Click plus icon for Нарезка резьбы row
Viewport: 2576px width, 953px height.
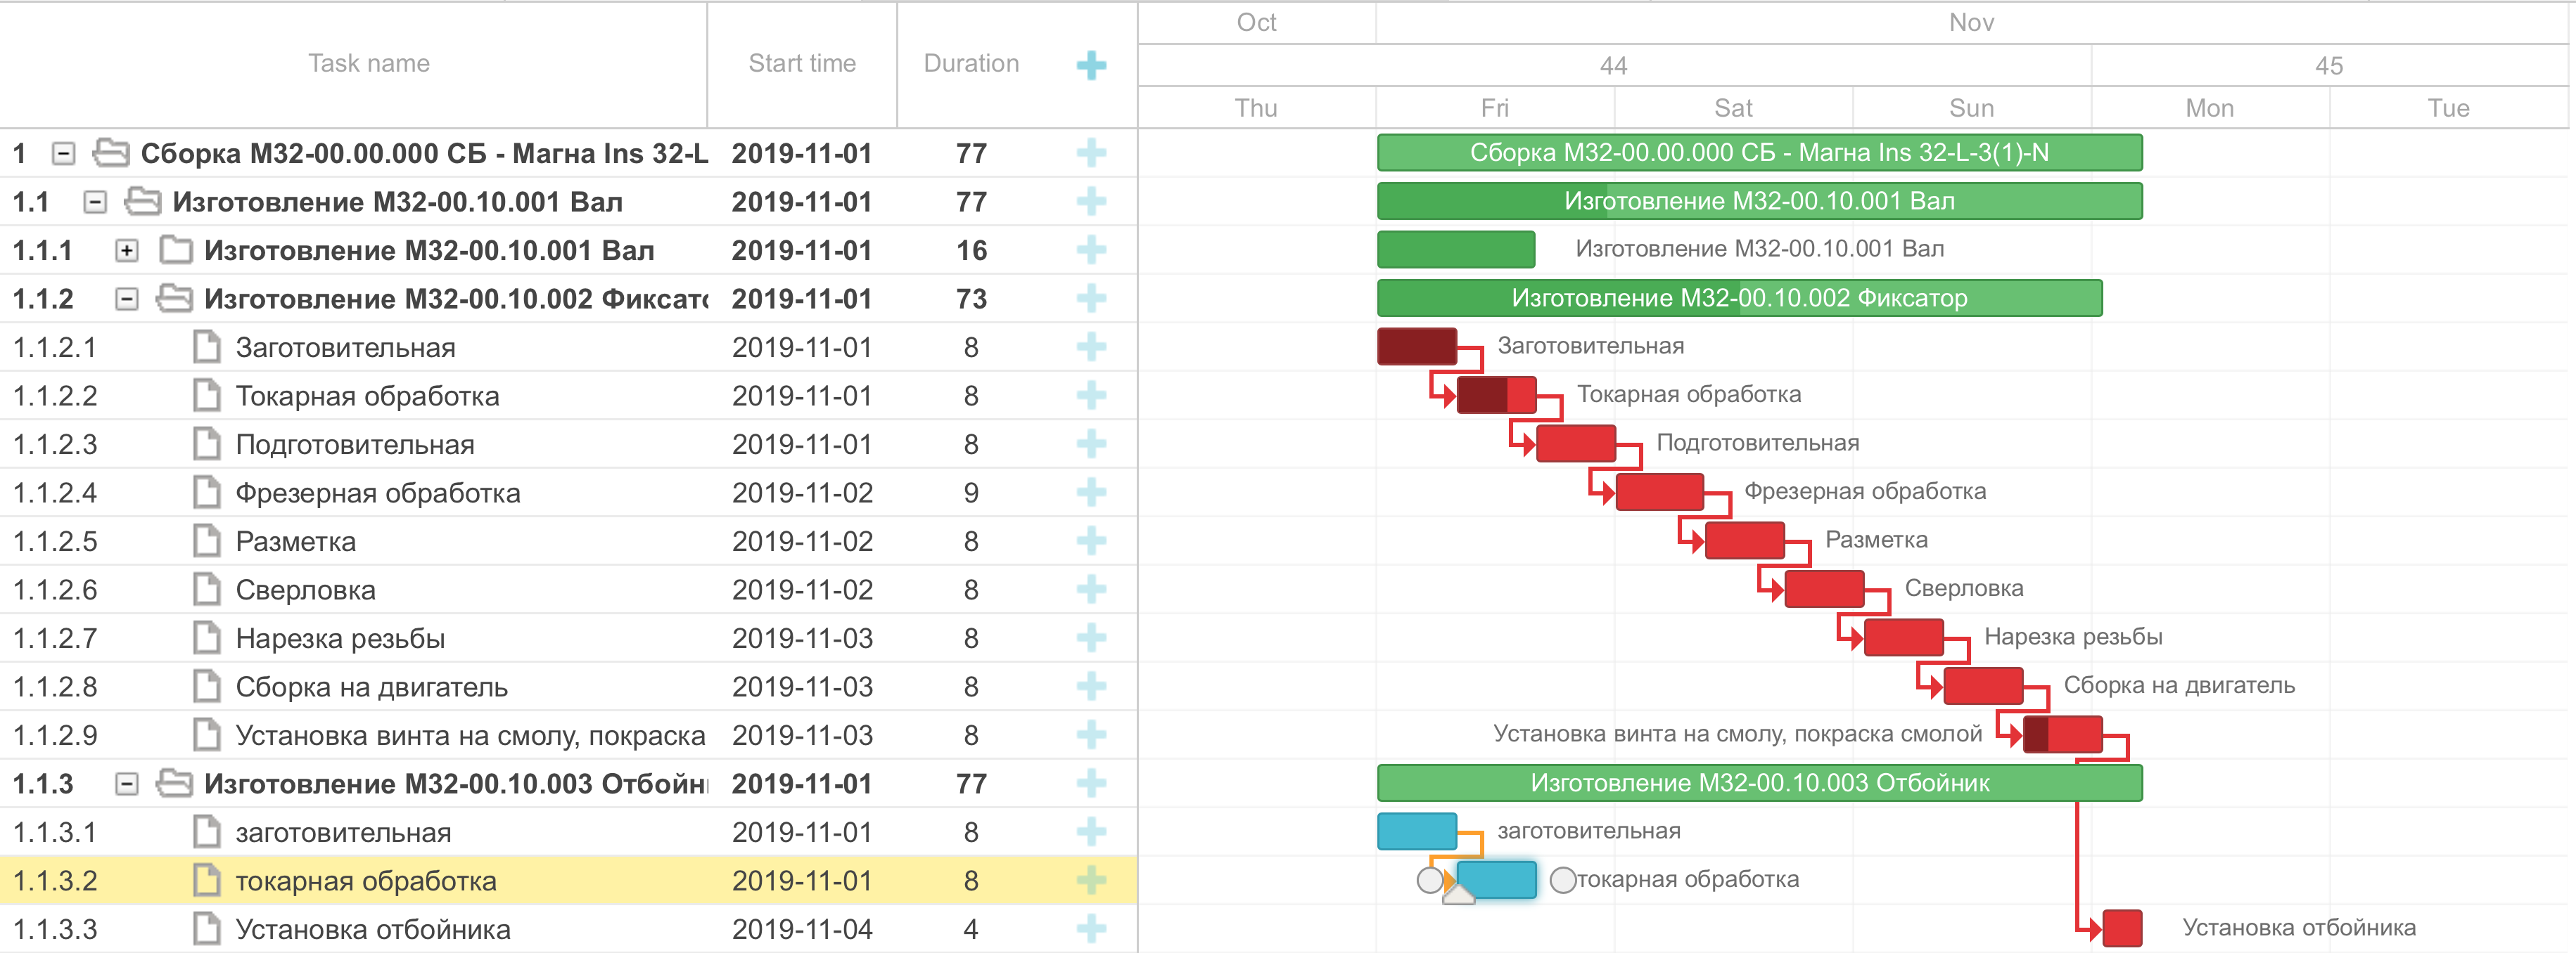(x=1091, y=638)
